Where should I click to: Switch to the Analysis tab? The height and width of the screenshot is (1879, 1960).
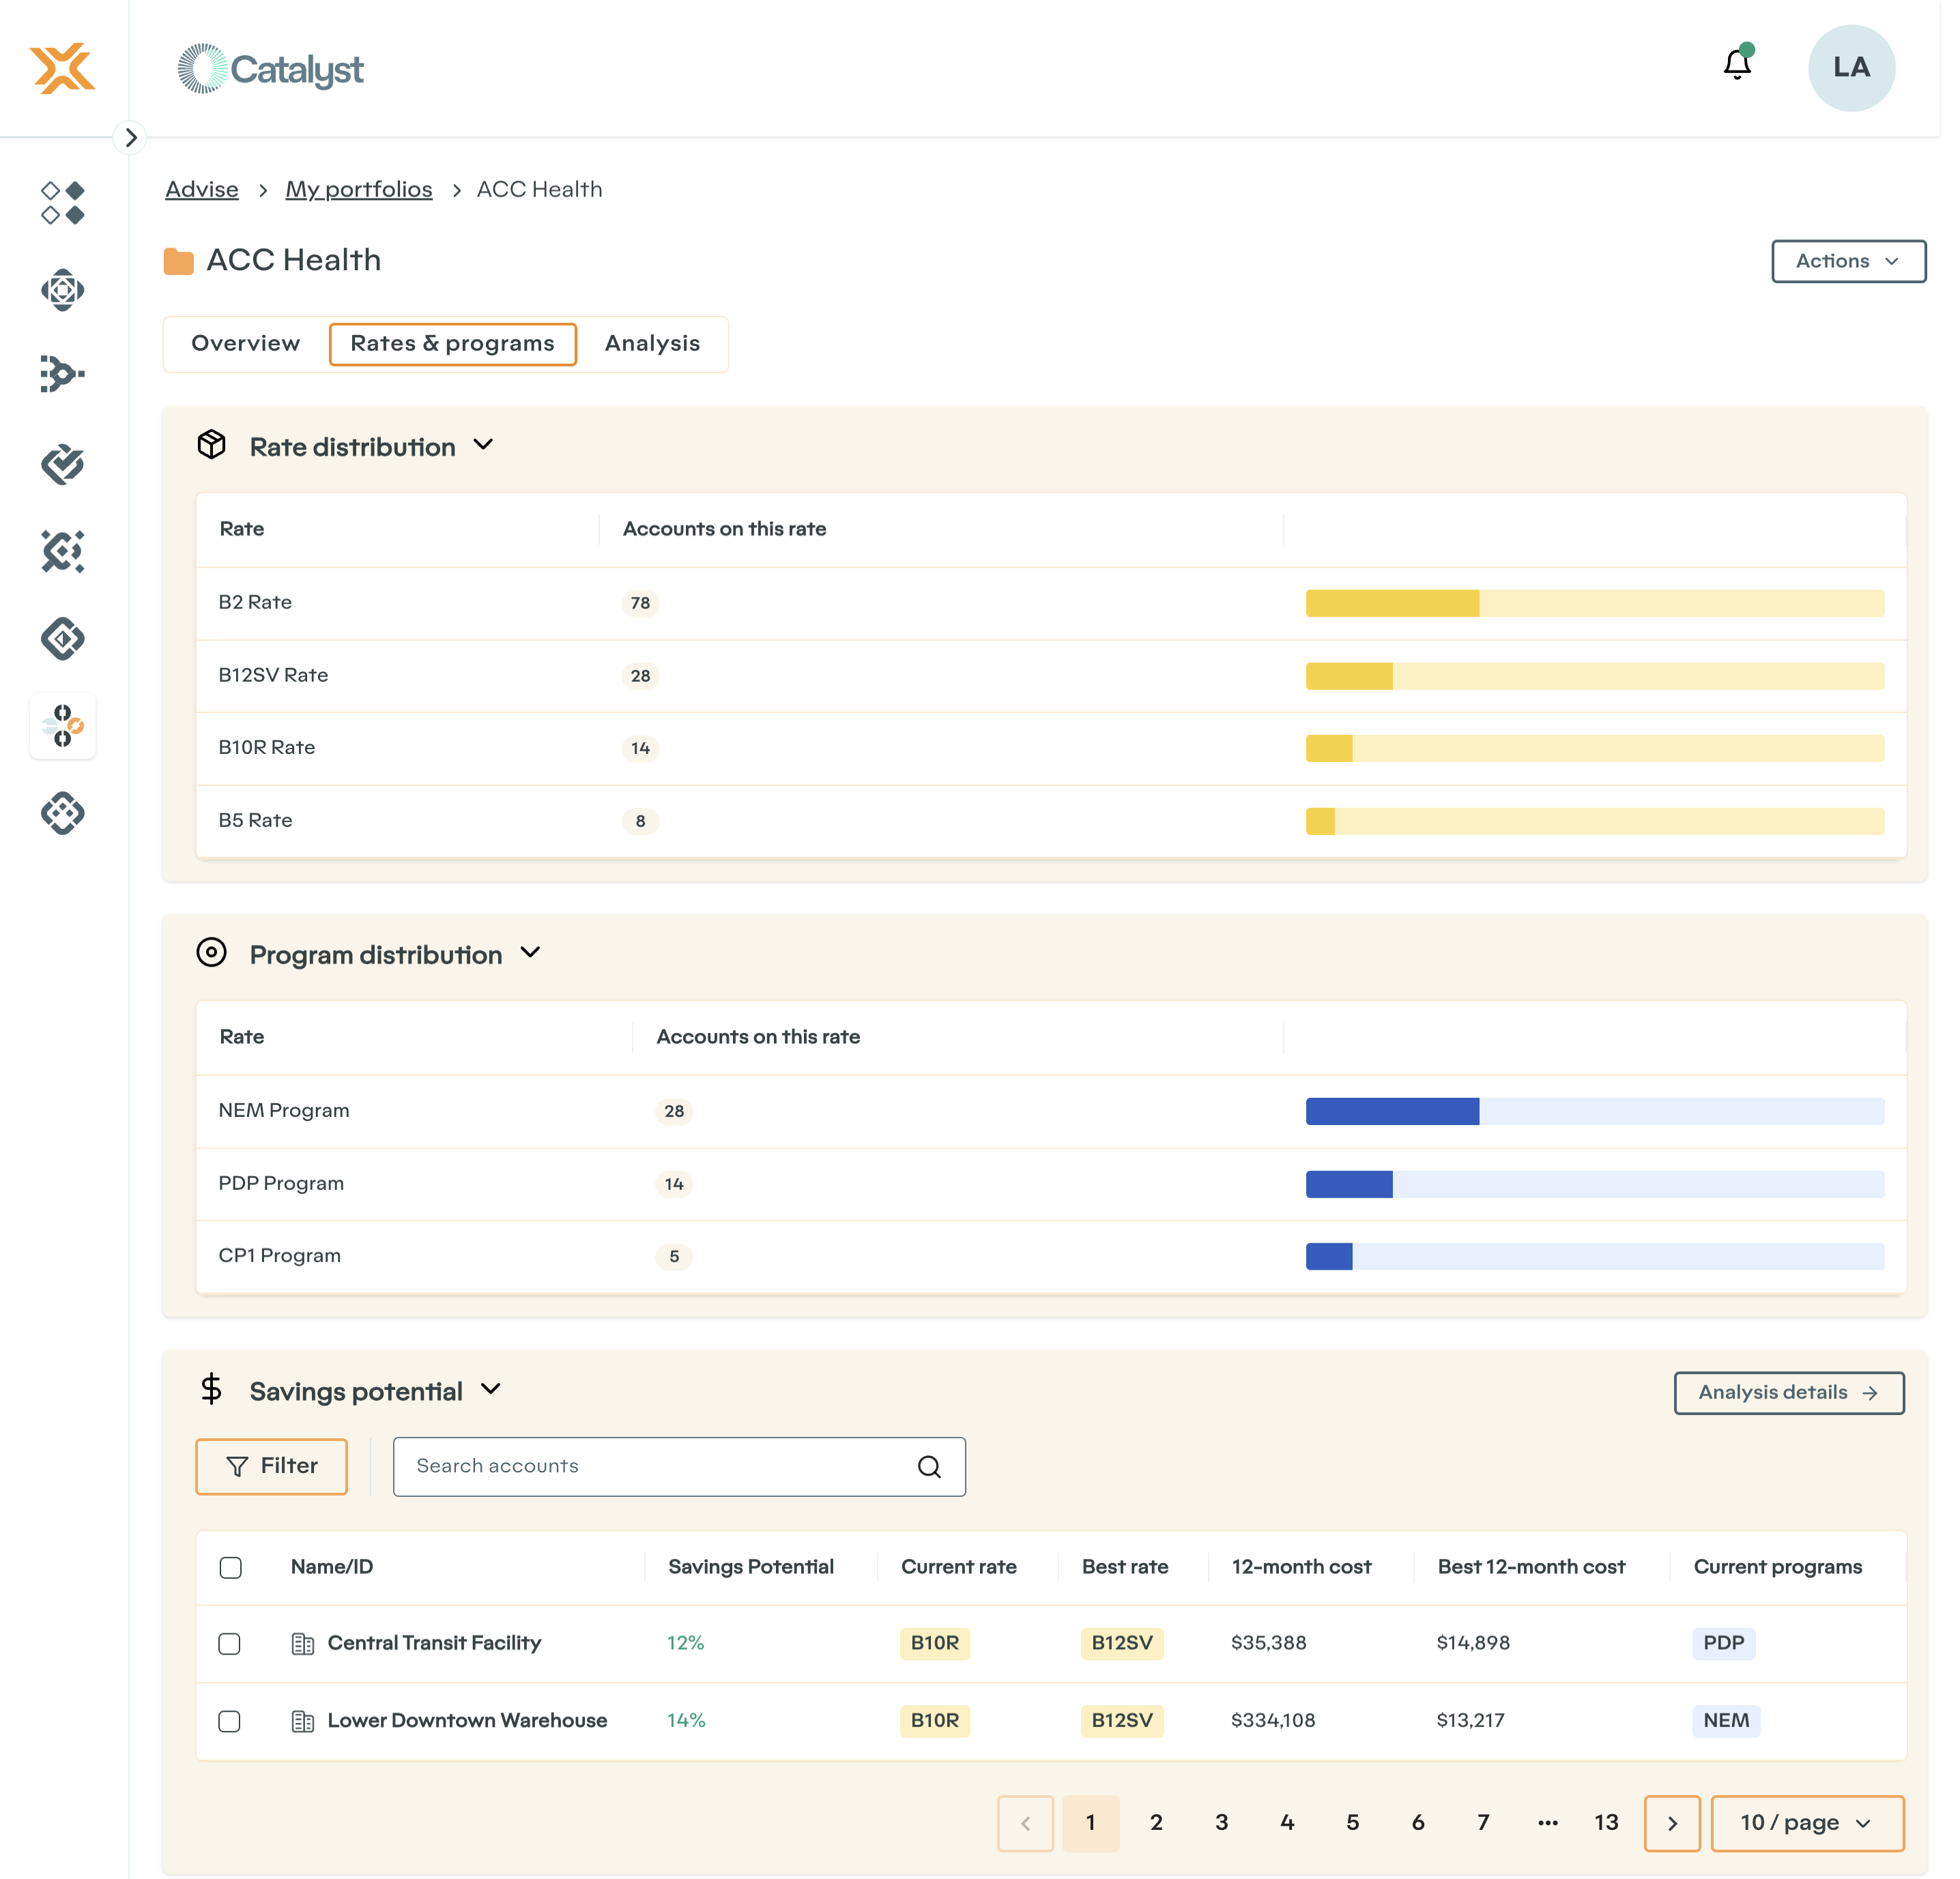[x=652, y=343]
